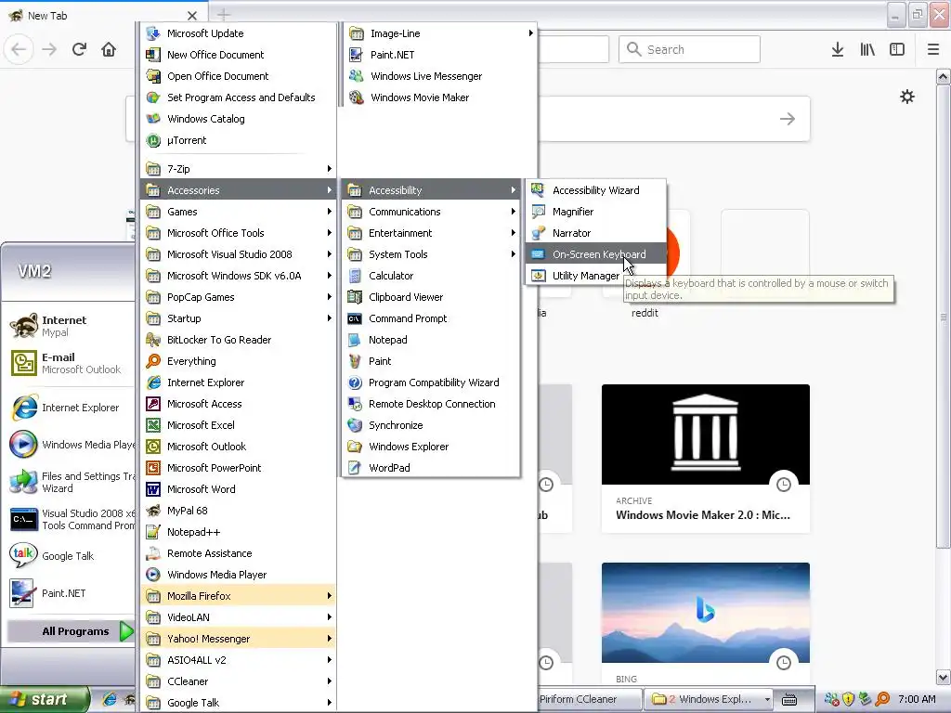Click the Windows Movie Maker icon

click(x=357, y=97)
